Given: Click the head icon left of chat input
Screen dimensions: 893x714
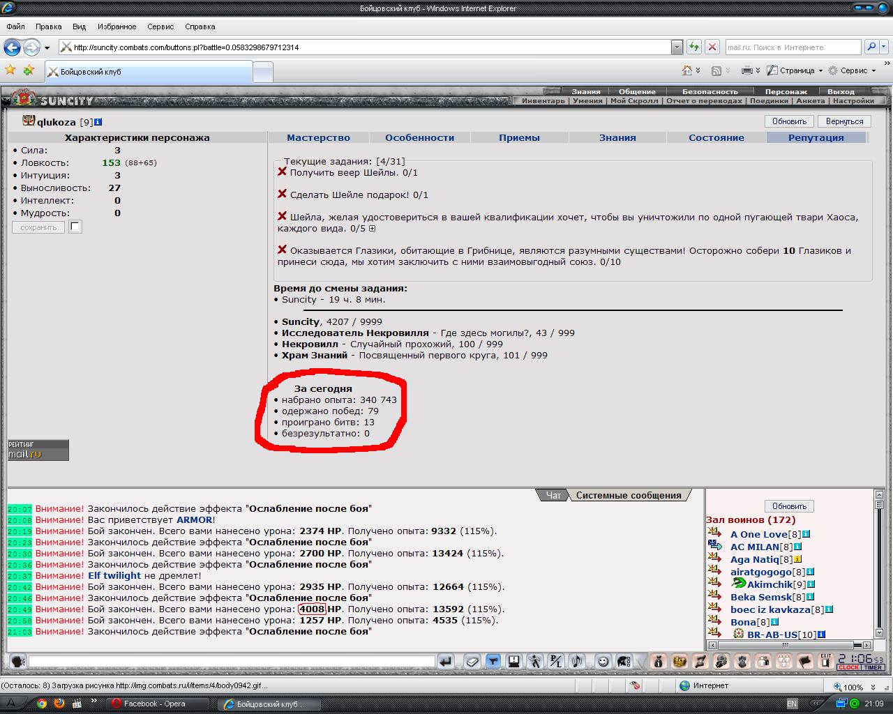Looking at the screenshot, I should [18, 661].
